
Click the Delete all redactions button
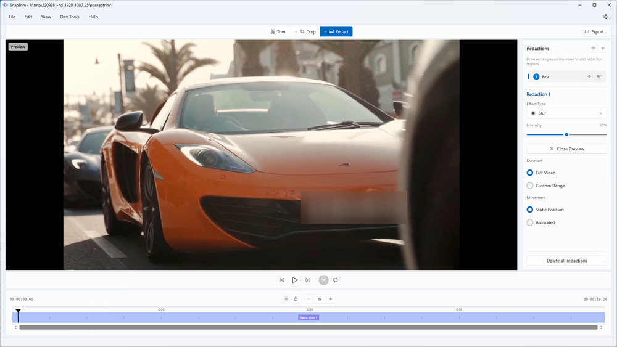pos(566,261)
